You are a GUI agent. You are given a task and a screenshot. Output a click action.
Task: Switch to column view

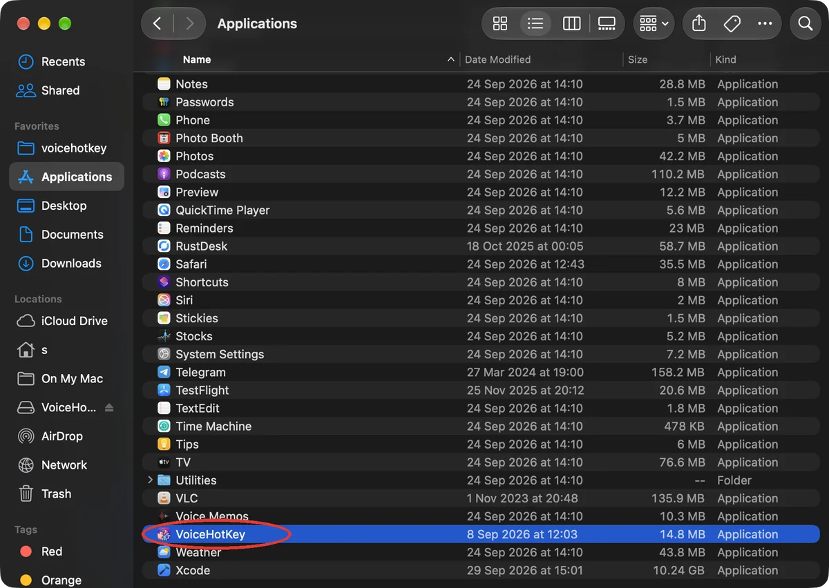pos(571,23)
